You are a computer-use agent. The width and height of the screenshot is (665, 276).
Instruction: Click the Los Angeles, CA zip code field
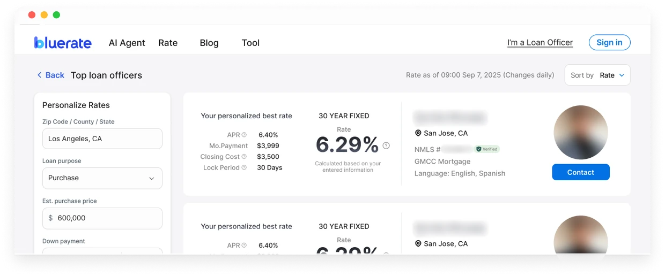click(102, 139)
